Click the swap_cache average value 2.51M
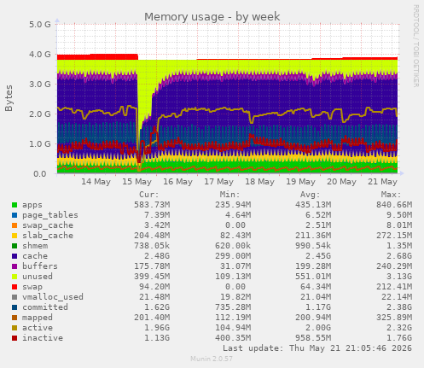424x368 pixels. (318, 225)
